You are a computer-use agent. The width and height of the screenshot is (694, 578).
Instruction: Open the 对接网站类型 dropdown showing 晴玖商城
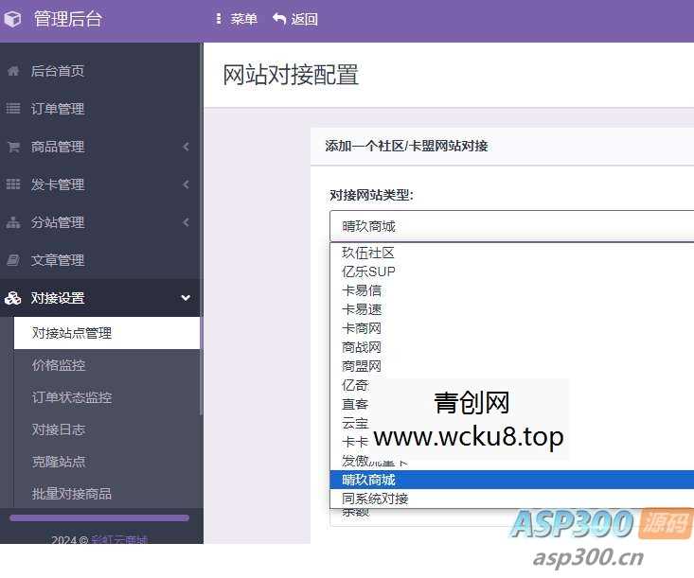pyautogui.click(x=511, y=226)
